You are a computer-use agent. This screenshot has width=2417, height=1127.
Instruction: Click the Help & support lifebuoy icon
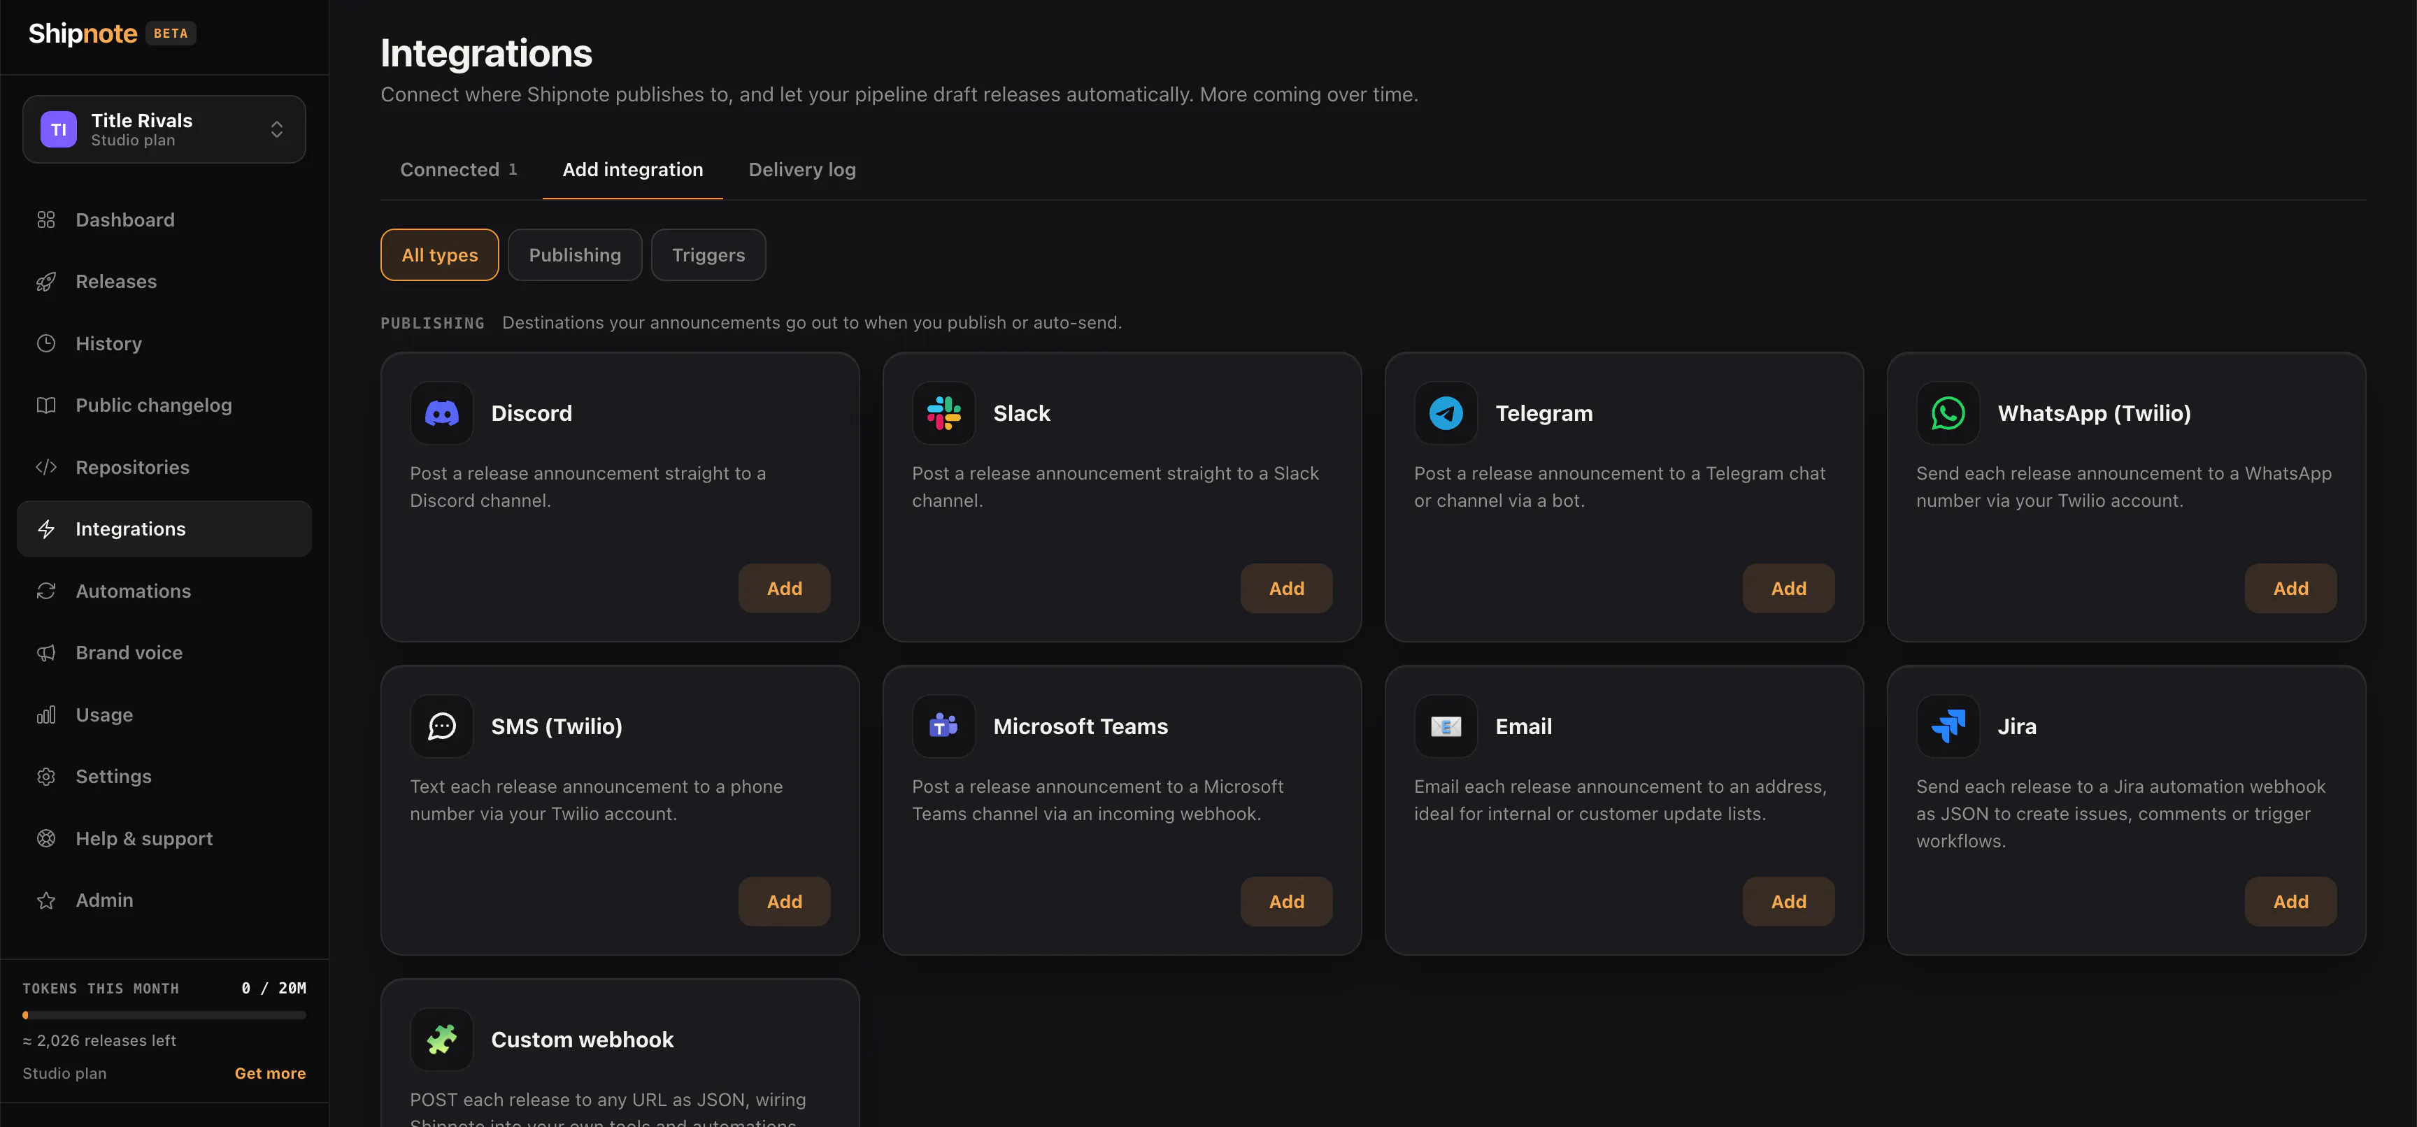(x=46, y=838)
